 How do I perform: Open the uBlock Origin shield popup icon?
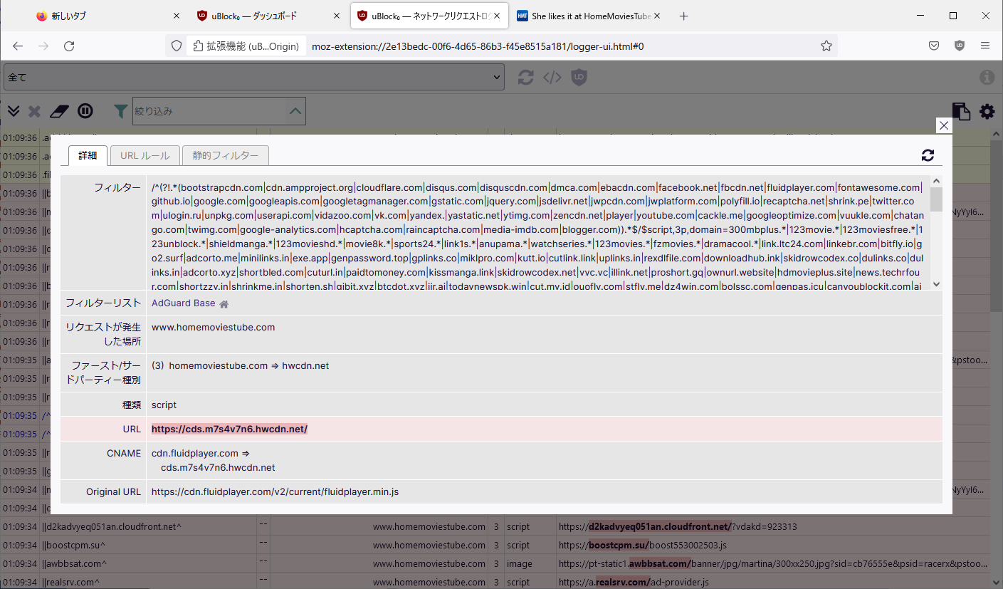click(x=579, y=77)
